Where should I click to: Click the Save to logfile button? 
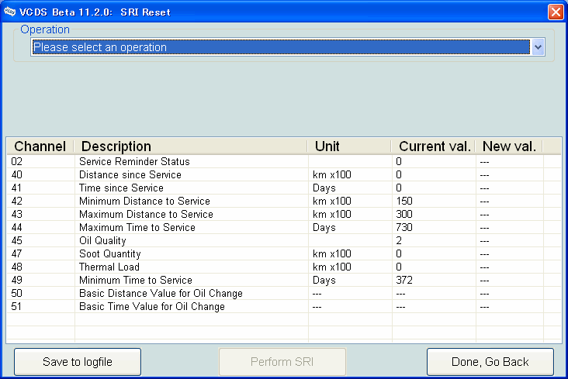[x=78, y=362]
